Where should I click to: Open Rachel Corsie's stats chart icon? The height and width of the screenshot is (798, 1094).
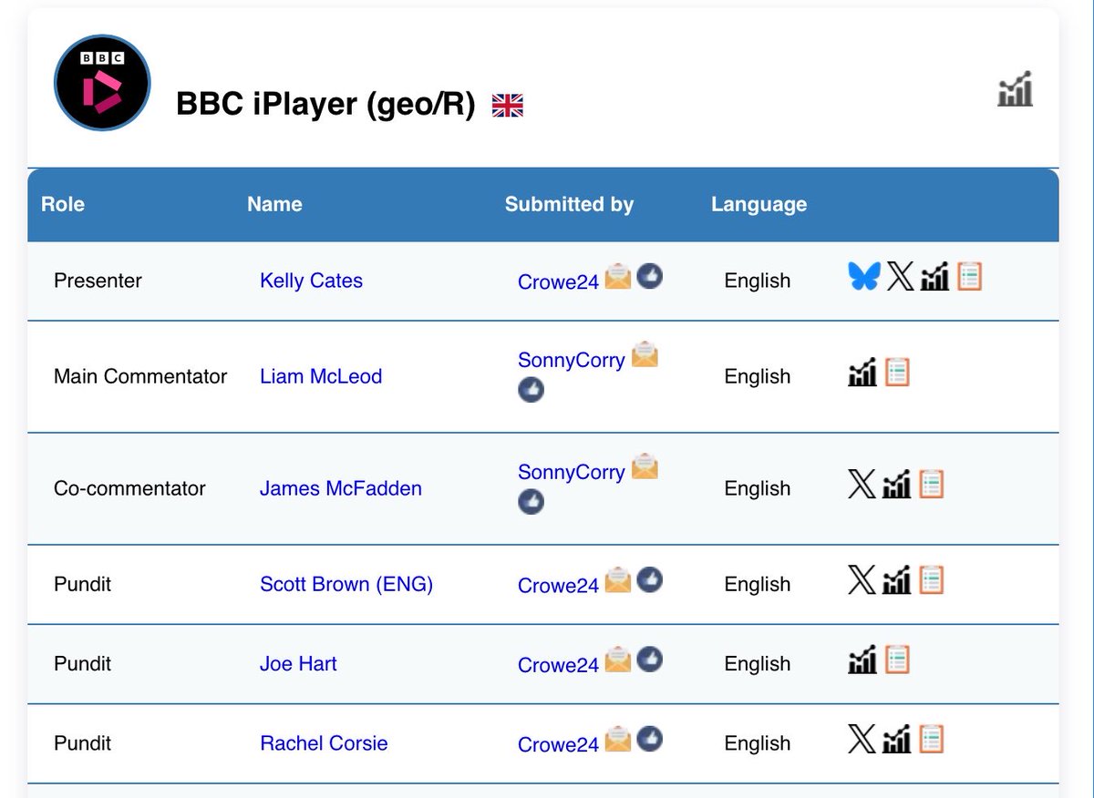tap(897, 738)
